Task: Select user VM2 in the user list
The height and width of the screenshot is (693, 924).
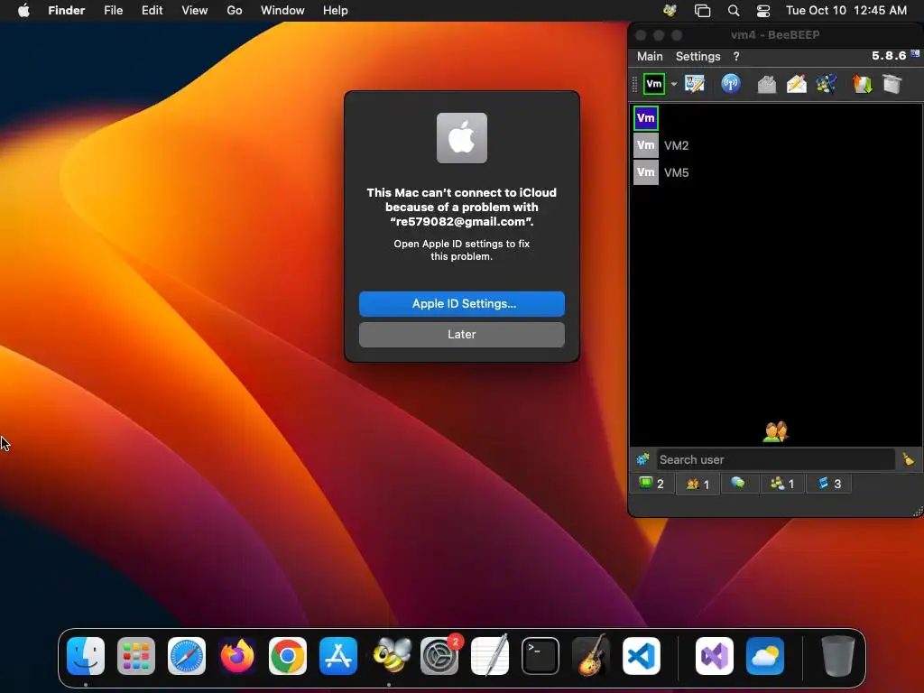Action: pyautogui.click(x=775, y=145)
